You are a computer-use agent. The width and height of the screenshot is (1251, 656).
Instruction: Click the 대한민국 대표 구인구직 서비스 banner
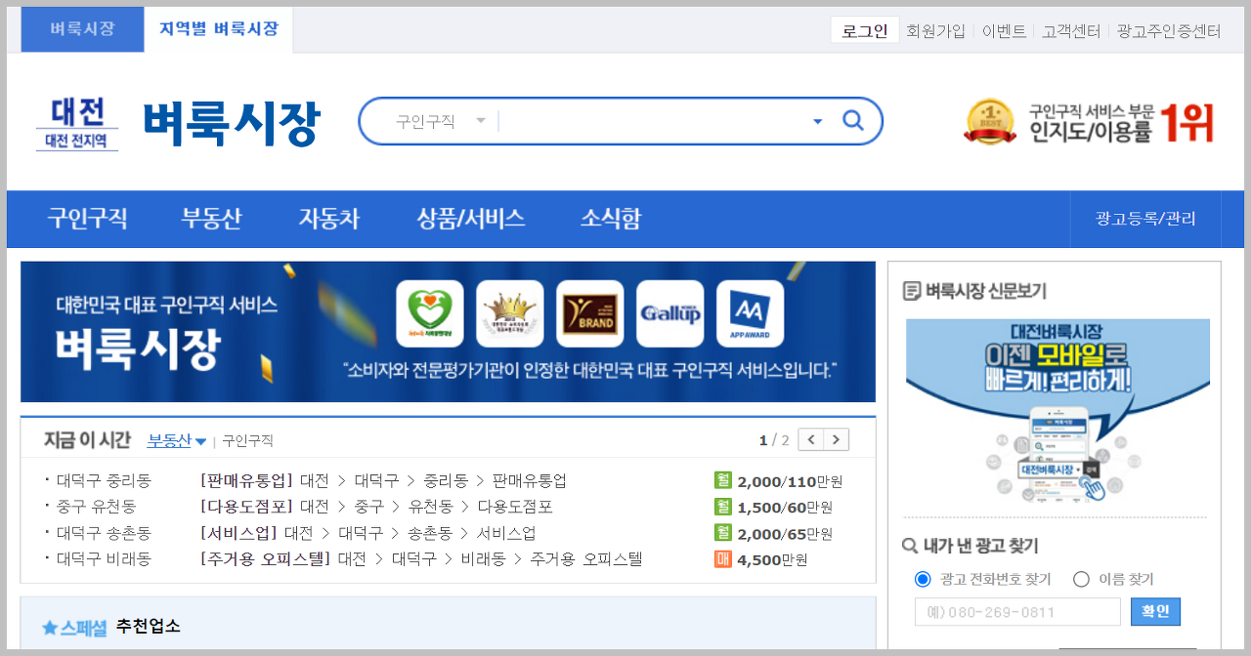coord(448,332)
